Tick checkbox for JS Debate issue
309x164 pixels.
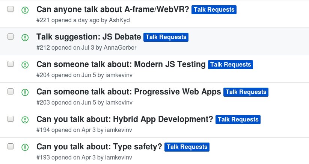[x=11, y=36]
